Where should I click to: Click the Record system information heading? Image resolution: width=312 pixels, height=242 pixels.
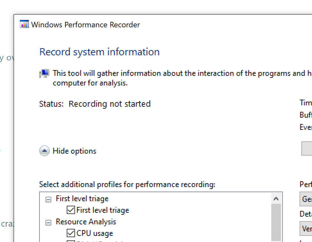click(x=99, y=52)
